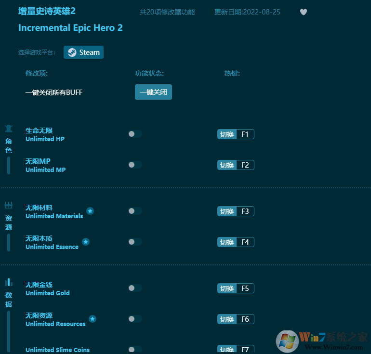Click the 无限MP label
The image size is (371, 354).
click(38, 161)
